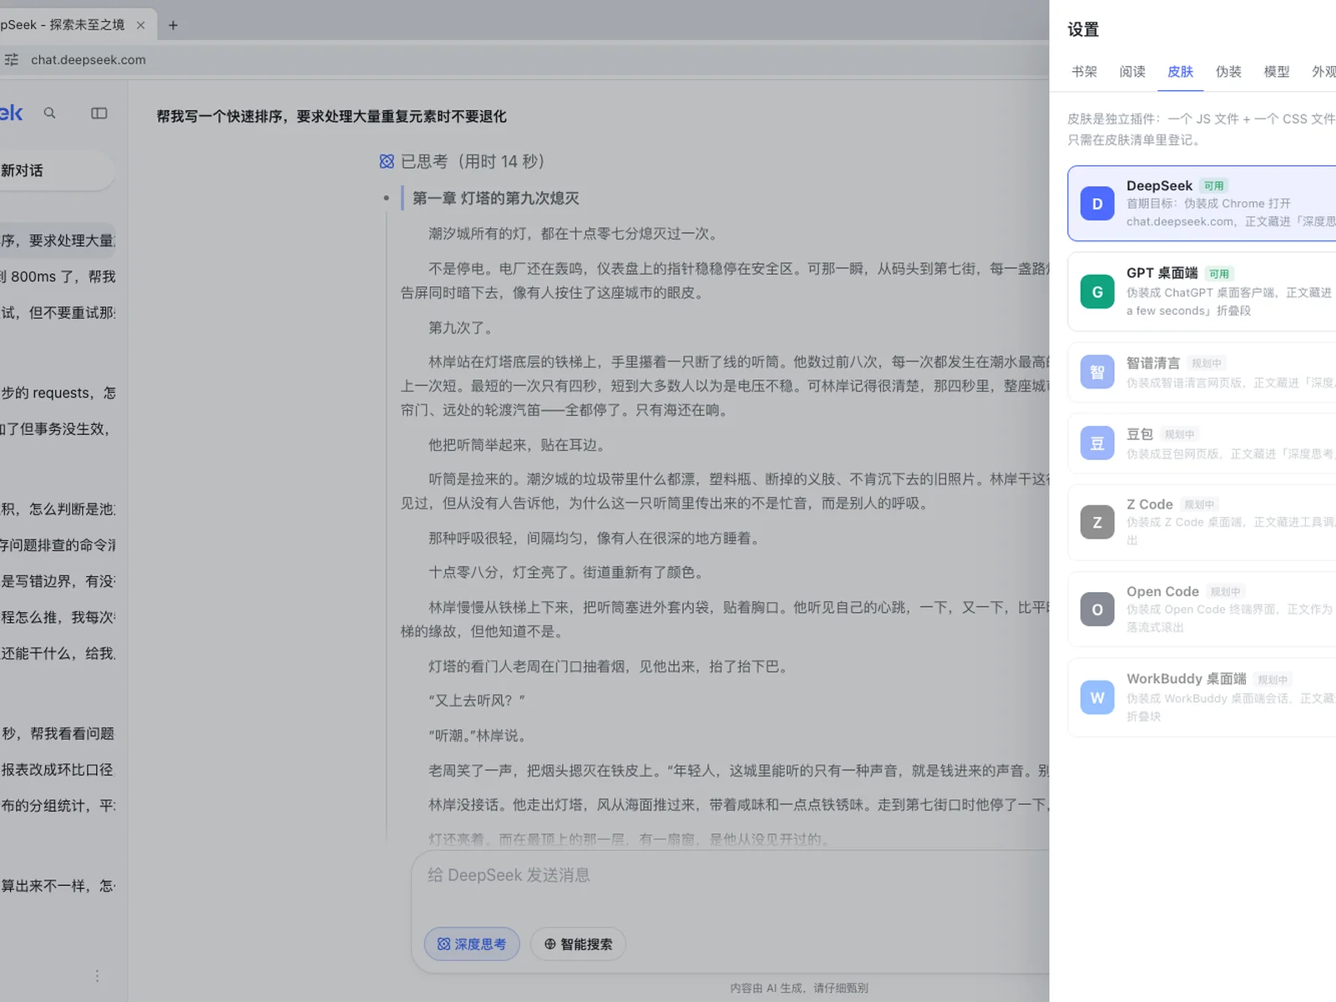
Task: Open history chat mentioning 800ms
Action: [x=58, y=276]
